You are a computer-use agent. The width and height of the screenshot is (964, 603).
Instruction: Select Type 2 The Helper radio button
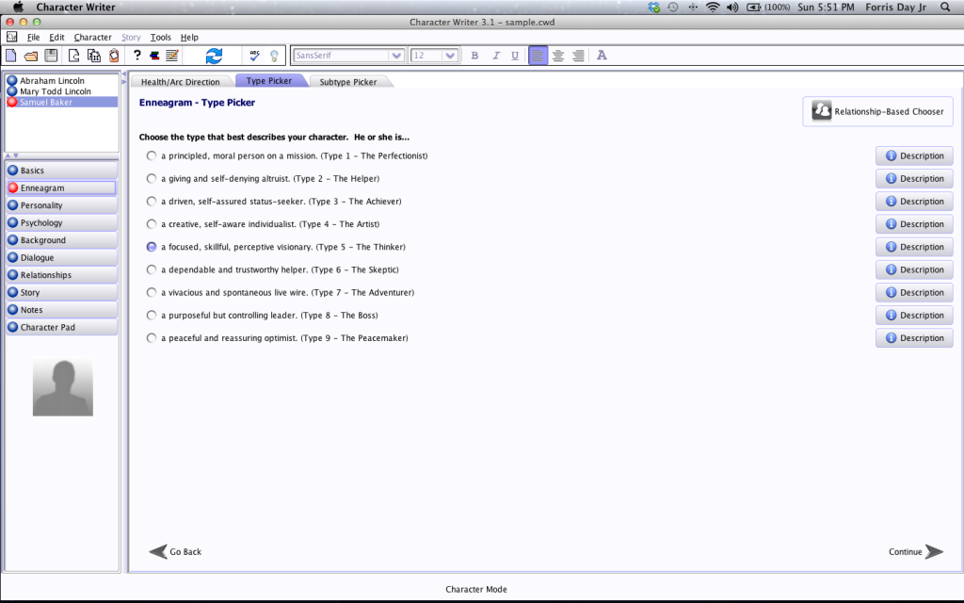[152, 178]
